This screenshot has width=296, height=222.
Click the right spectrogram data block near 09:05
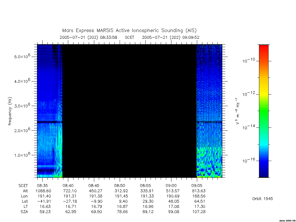pyautogui.click(x=209, y=111)
